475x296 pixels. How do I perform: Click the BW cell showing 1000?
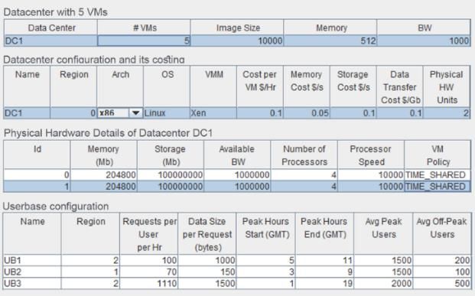coord(424,41)
